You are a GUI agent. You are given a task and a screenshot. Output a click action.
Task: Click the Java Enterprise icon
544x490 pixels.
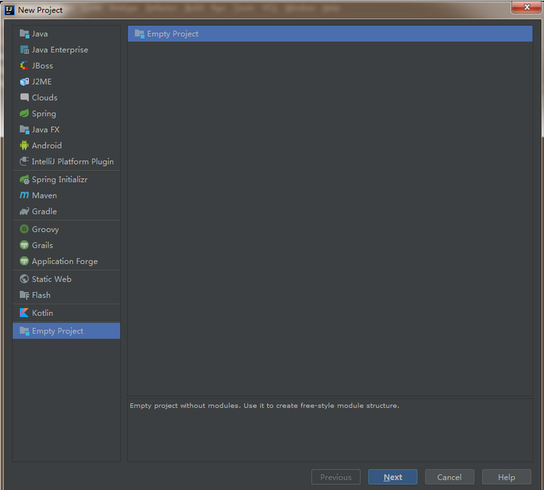click(24, 49)
